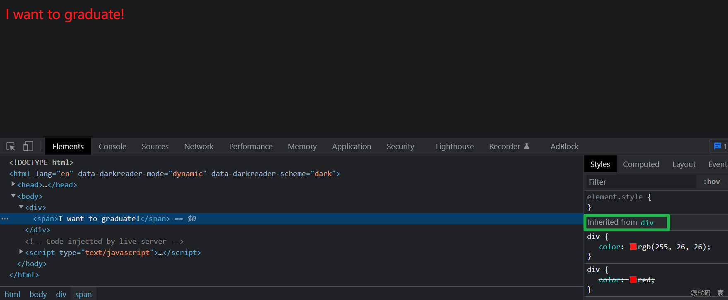This screenshot has width=728, height=300.
Task: Open the Recorder tab
Action: pyautogui.click(x=505, y=147)
